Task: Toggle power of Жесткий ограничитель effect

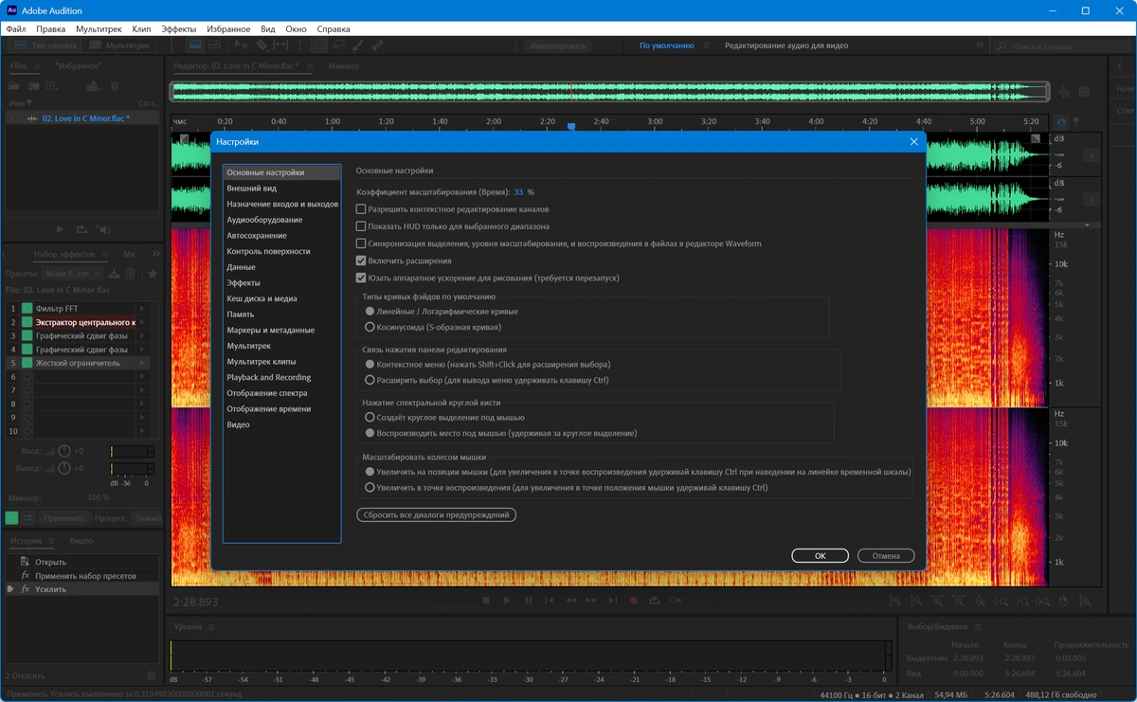Action: click(27, 363)
